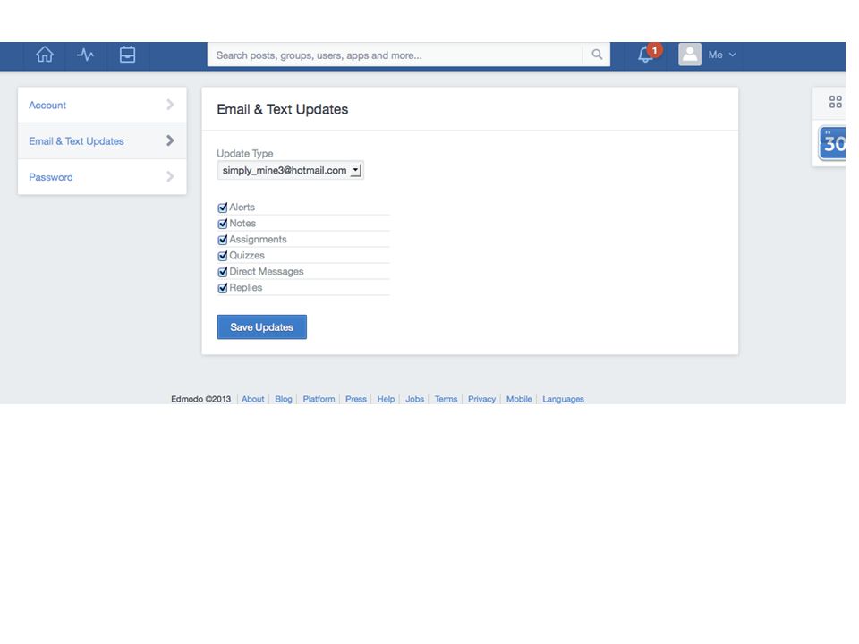859x644 pixels.
Task: Open the Privacy footer link
Action: tap(481, 399)
